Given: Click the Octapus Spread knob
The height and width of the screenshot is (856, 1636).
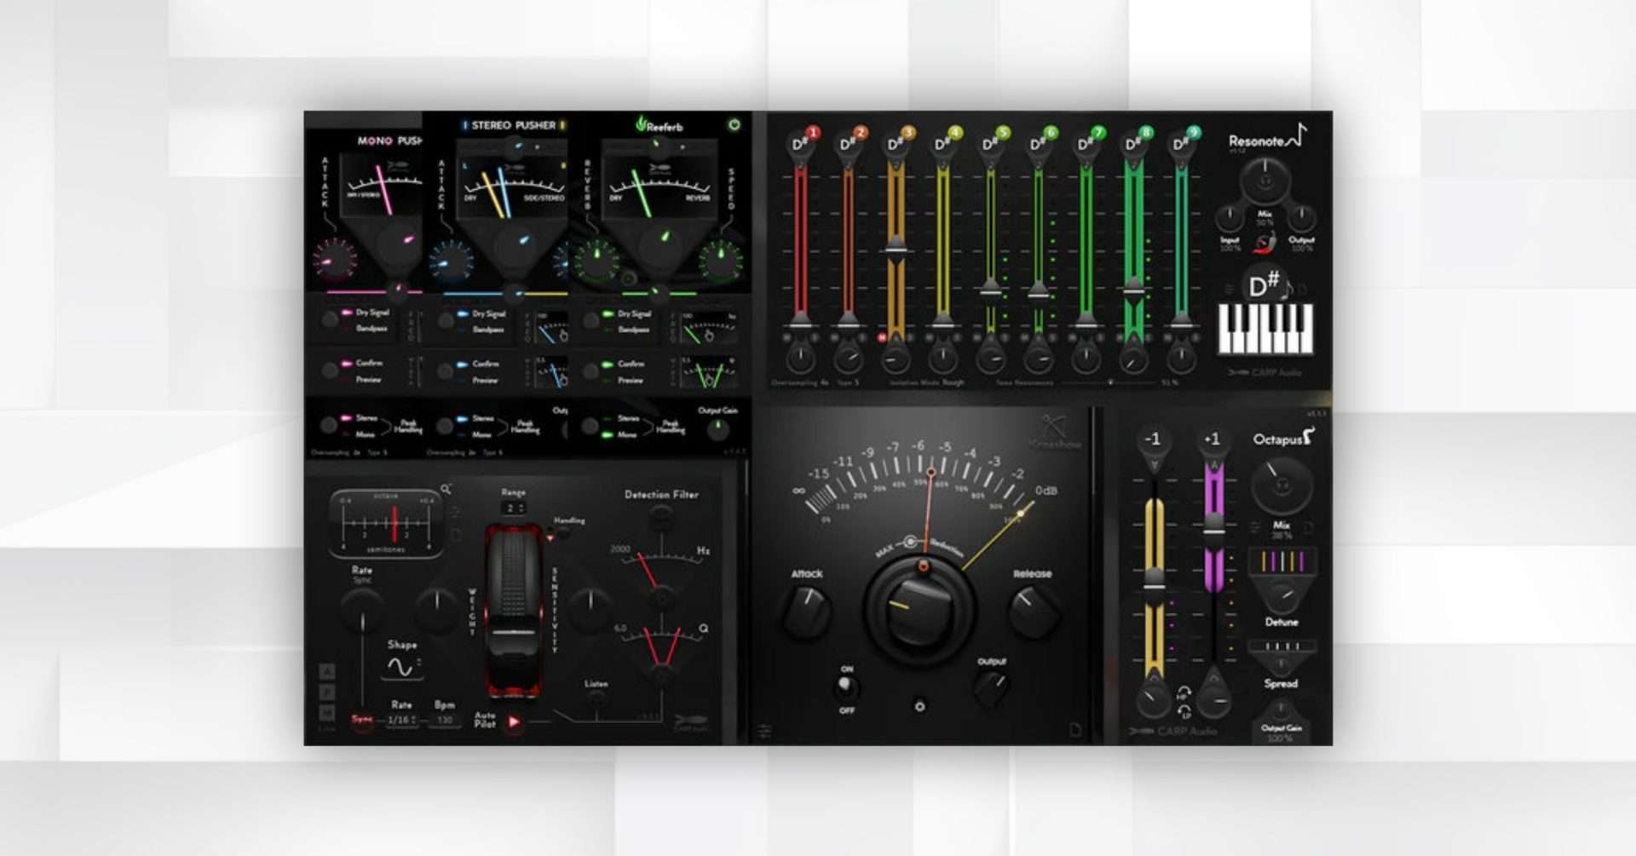Looking at the screenshot, I should pos(1281,664).
